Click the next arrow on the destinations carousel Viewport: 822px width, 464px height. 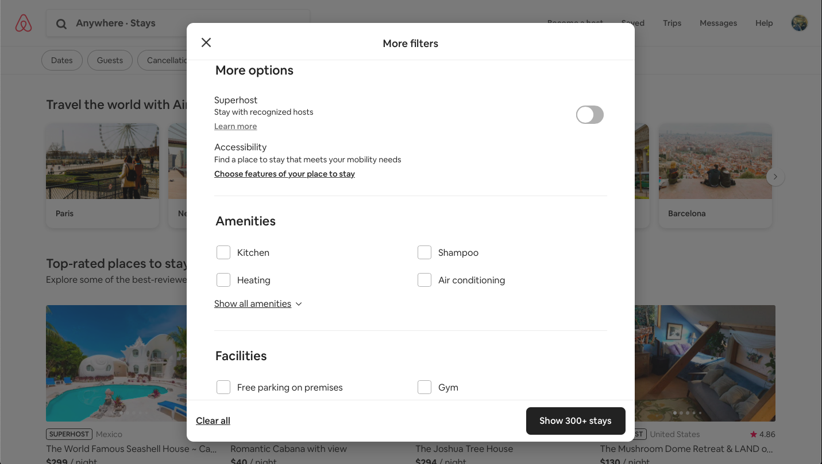tap(775, 177)
